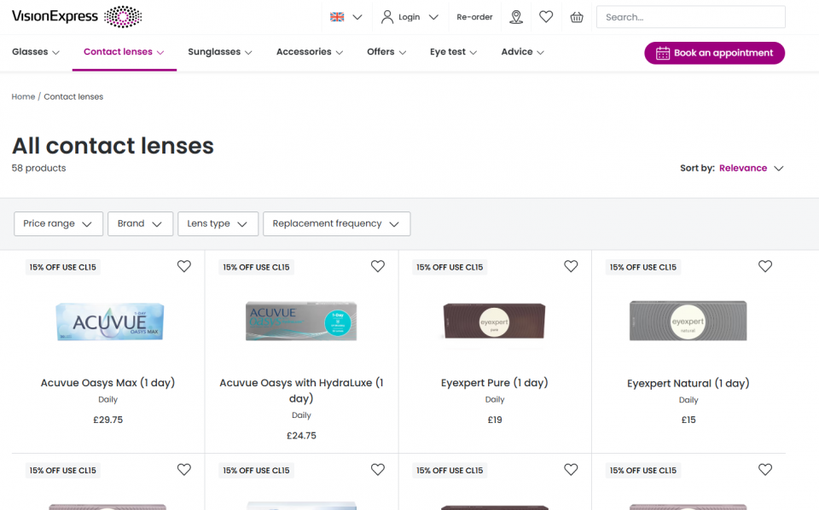Favorite Acuvue Oasys Max with heart icon
The width and height of the screenshot is (819, 510).
184,266
